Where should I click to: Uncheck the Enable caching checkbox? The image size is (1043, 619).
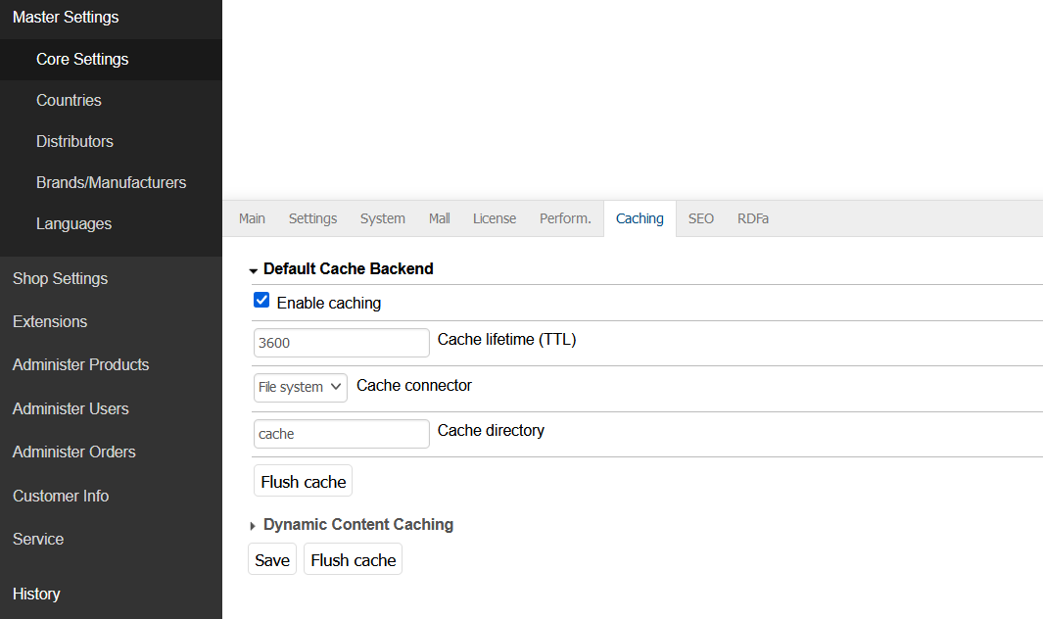pyautogui.click(x=261, y=301)
